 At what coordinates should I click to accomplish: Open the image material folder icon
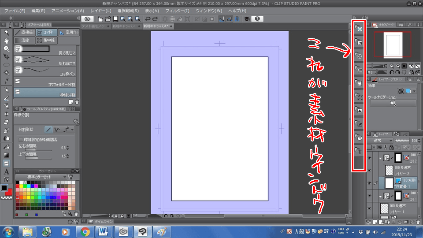[359, 110]
